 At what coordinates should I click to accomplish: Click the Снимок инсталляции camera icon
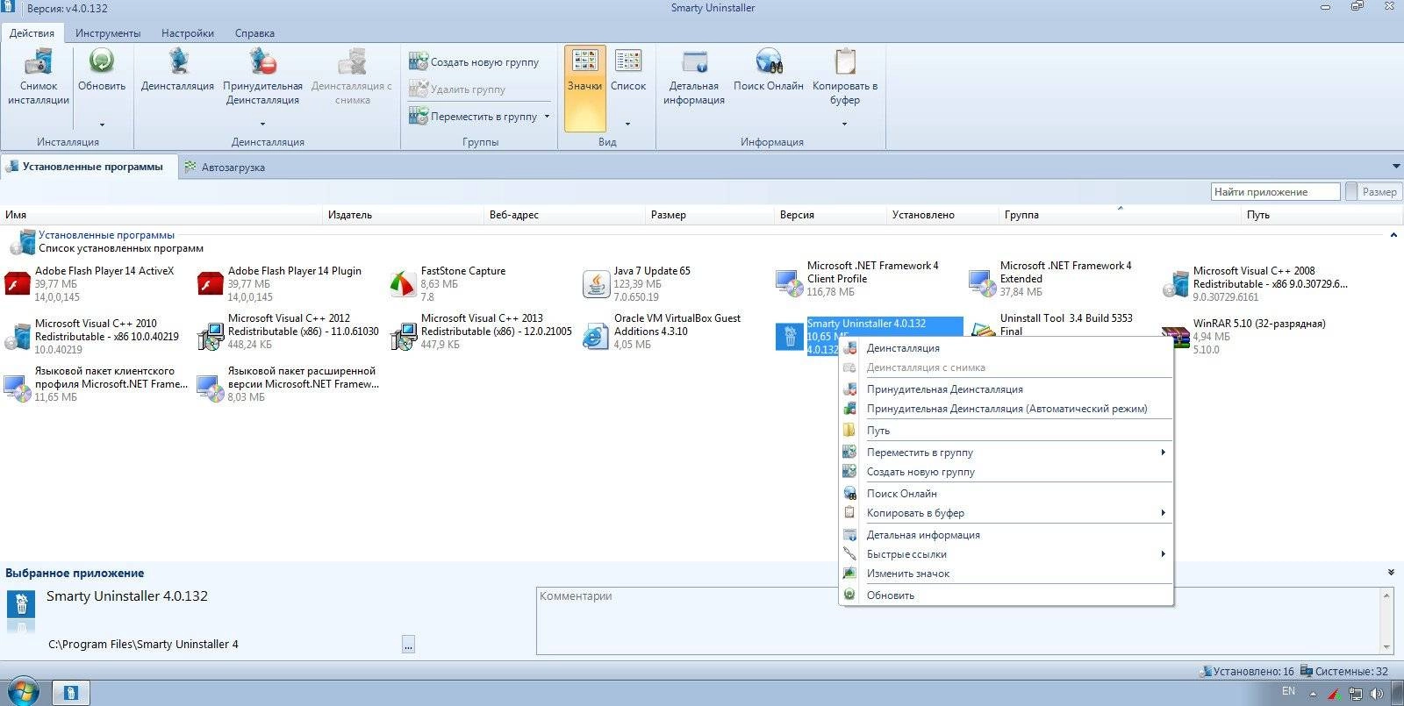click(x=39, y=62)
